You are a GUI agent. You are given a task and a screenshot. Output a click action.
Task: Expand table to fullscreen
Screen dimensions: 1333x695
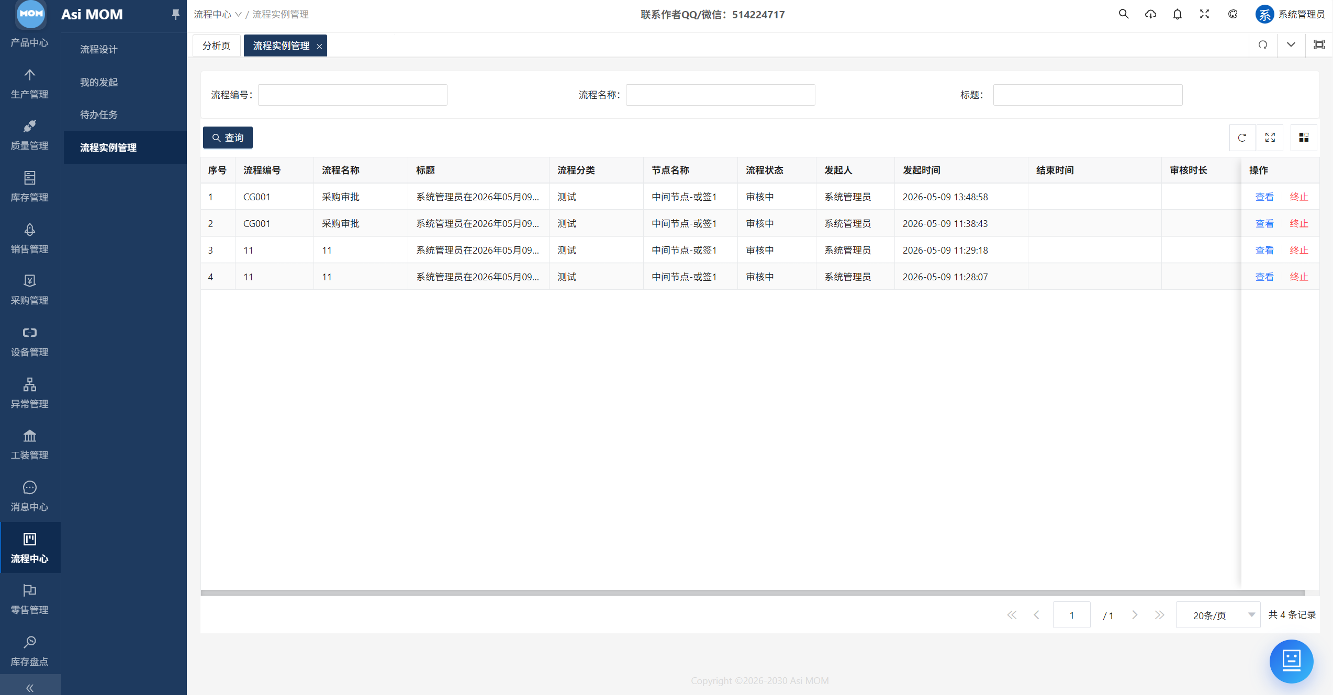(x=1270, y=138)
